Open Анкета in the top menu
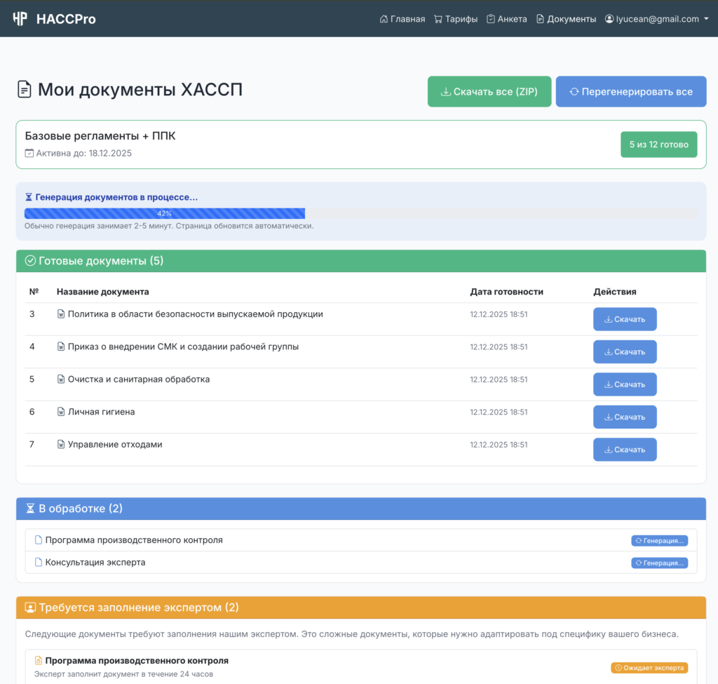Image resolution: width=718 pixels, height=684 pixels. click(506, 19)
